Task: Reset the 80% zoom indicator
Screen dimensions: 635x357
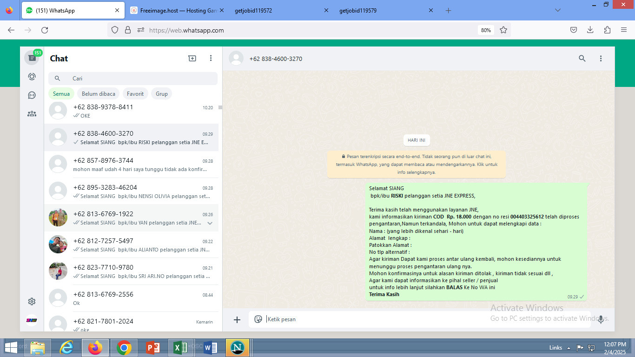Action: point(486,30)
